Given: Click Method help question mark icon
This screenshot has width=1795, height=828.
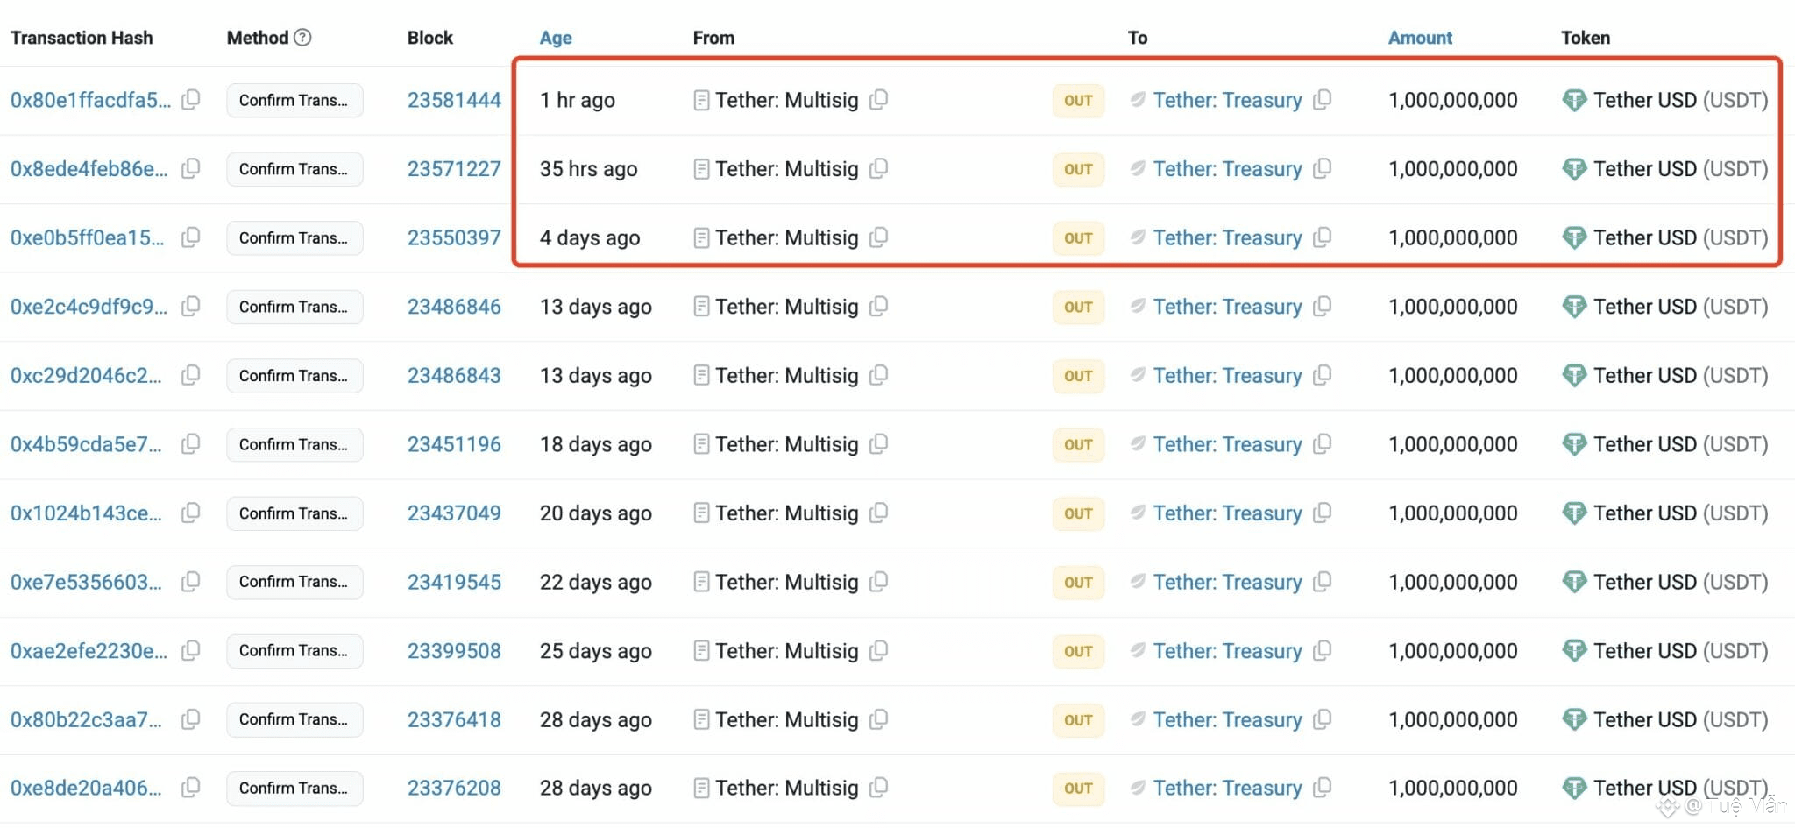Looking at the screenshot, I should [302, 38].
